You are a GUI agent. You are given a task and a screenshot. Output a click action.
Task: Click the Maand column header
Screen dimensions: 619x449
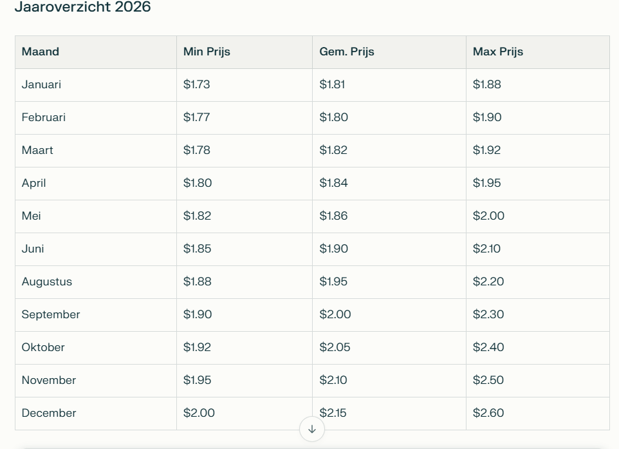[x=40, y=52]
